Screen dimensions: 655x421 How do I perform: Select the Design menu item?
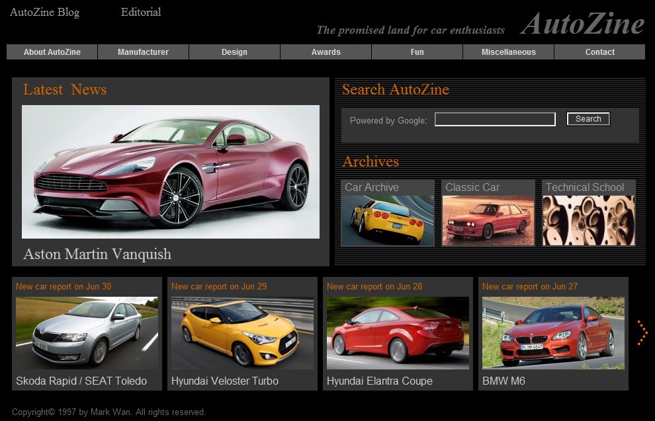click(x=234, y=52)
